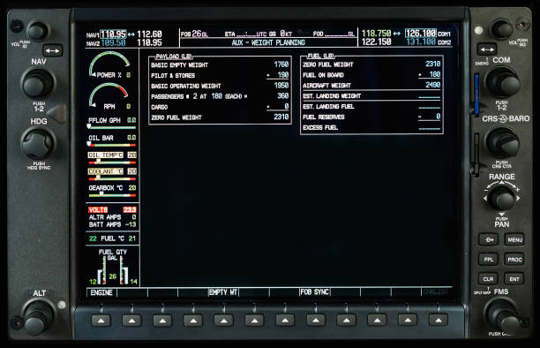
Task: Click the OIL TEMP °C indicator
Action: coord(112,157)
